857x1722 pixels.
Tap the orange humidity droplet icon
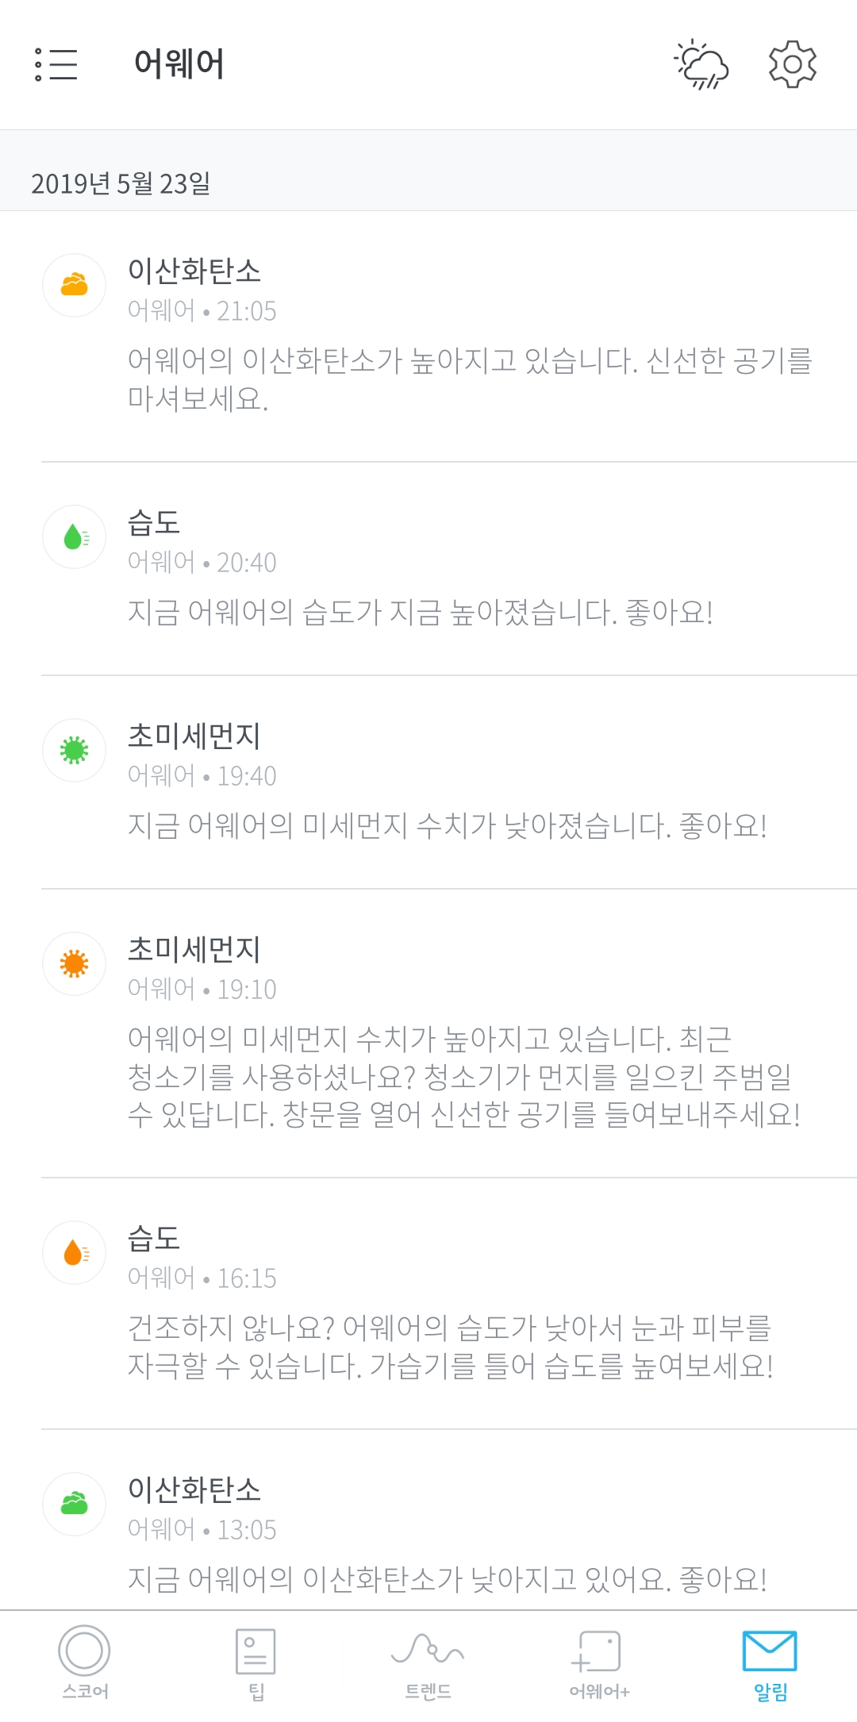point(74,1252)
